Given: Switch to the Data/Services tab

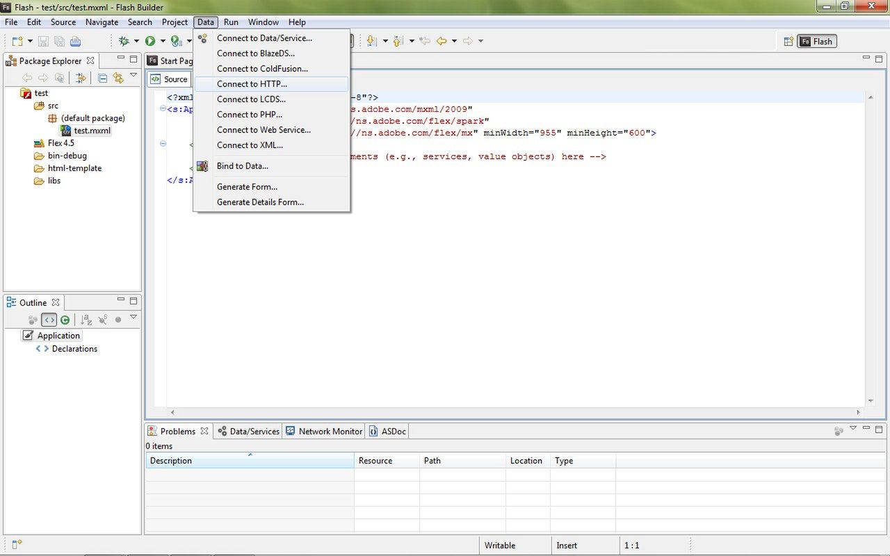Looking at the screenshot, I should pyautogui.click(x=248, y=431).
